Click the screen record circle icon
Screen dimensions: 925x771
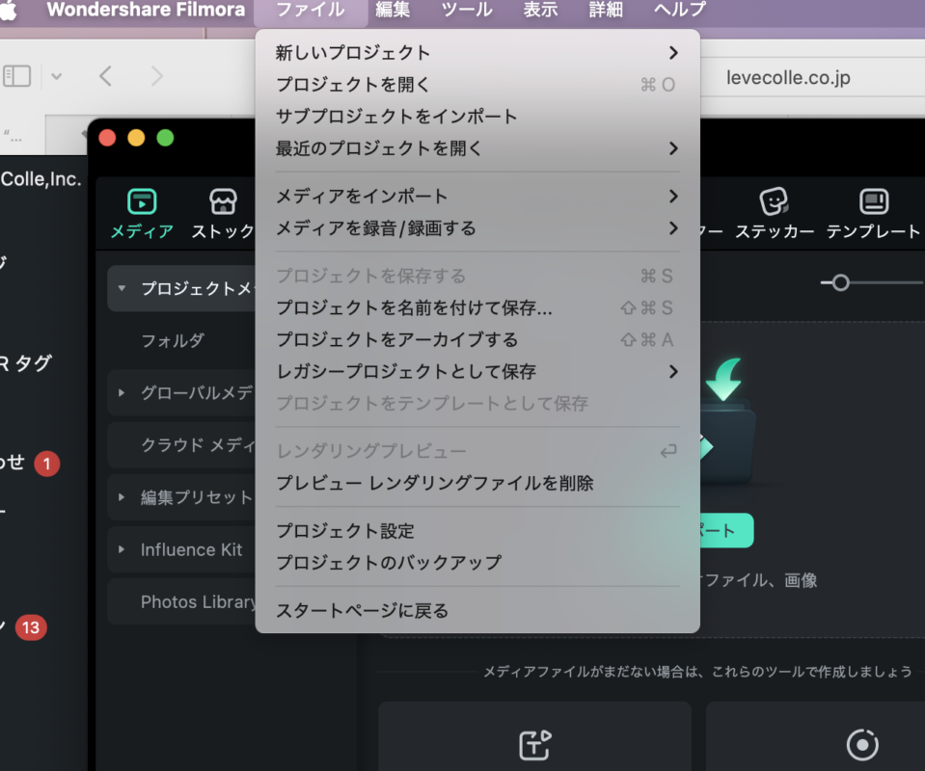862,745
